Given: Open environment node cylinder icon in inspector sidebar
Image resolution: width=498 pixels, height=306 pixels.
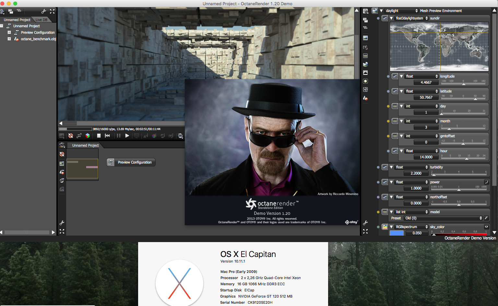Looking at the screenshot, I should tap(365, 64).
